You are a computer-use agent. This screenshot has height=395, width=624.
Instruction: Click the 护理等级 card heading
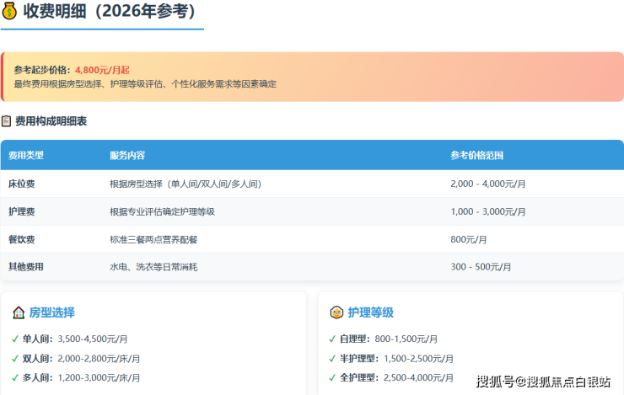[x=371, y=312]
